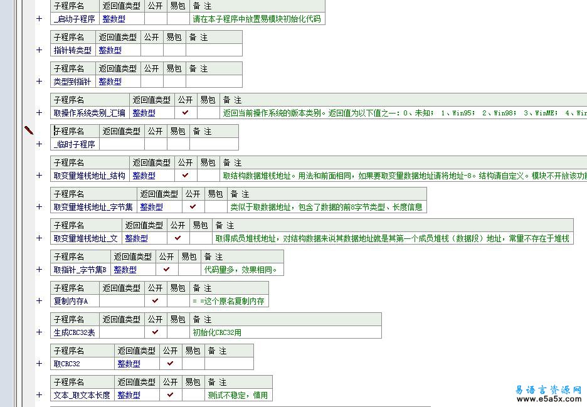Toggle 公开 check for 生成CRC32表
Image resolution: width=587 pixels, height=407 pixels.
point(156,332)
